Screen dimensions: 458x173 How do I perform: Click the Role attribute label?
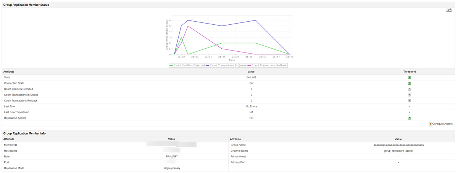click(7, 157)
